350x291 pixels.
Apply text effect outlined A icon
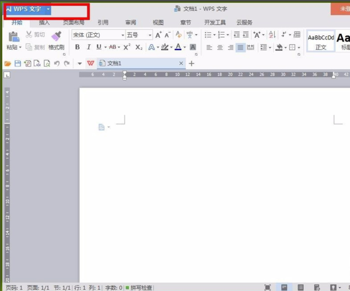[x=152, y=47]
